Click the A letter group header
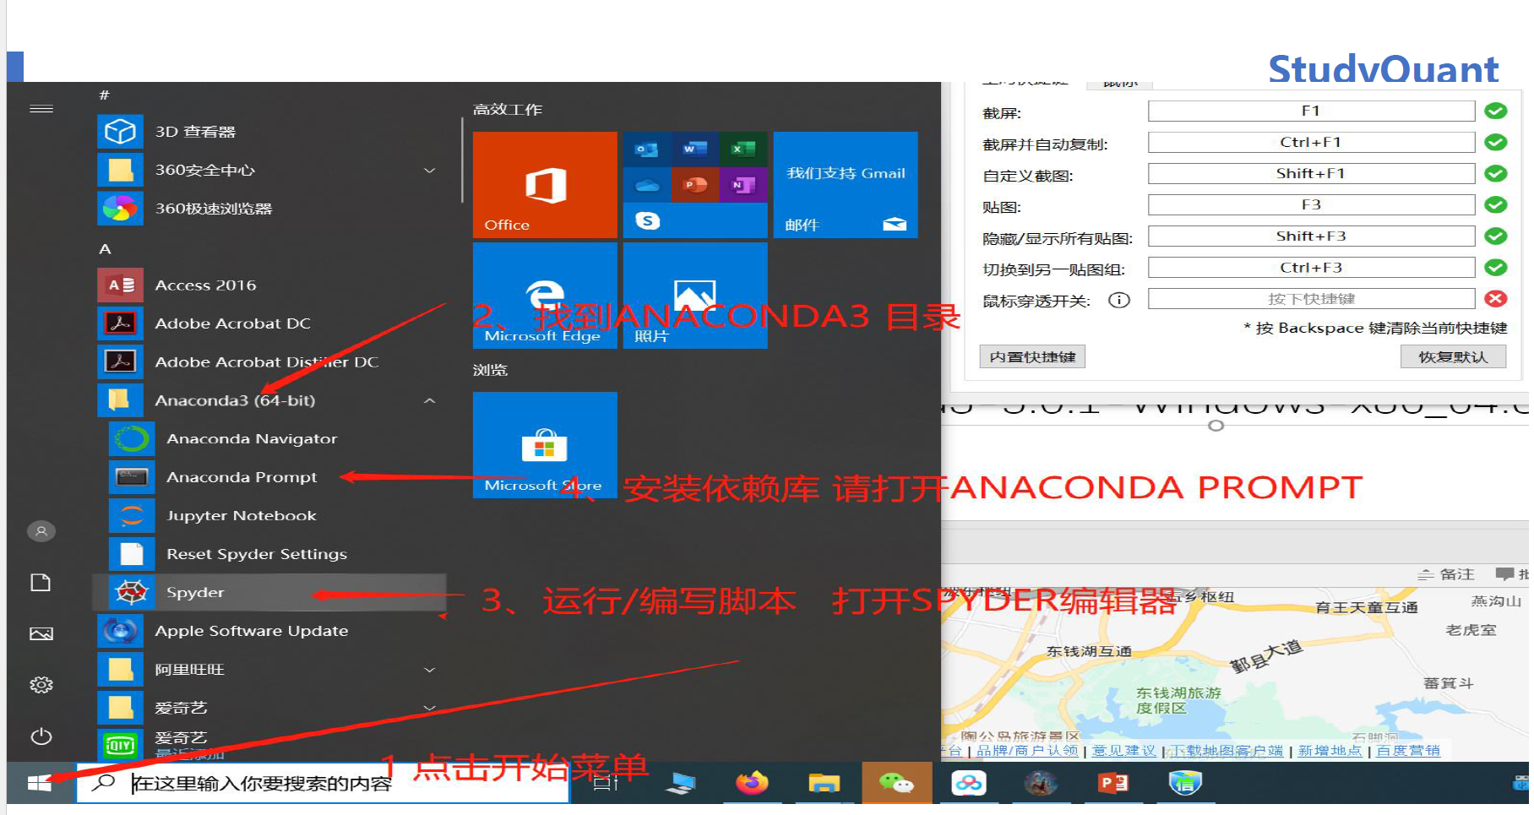 tap(105, 249)
